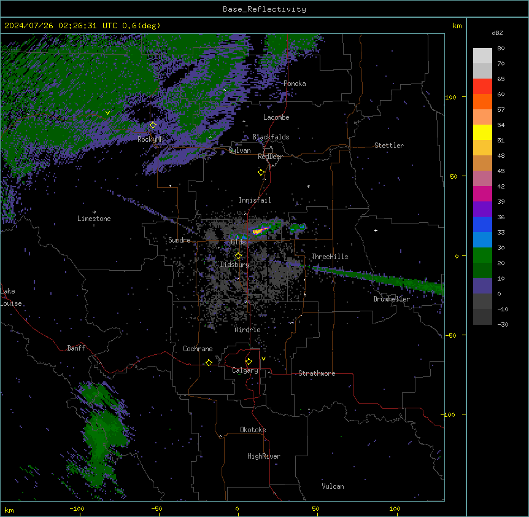Image resolution: width=529 pixels, height=517 pixels.
Task: Click the Cochrane label
Action: point(198,349)
